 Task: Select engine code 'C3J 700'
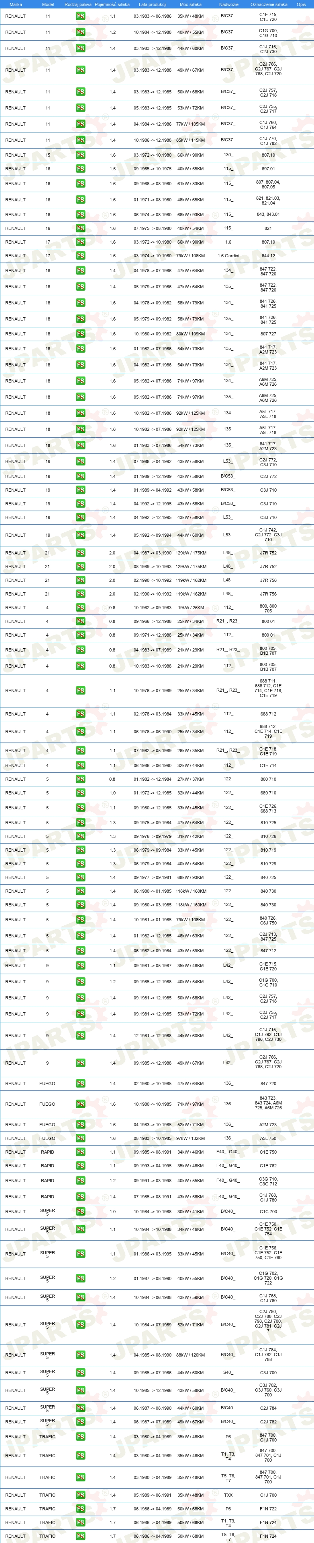(x=268, y=1372)
